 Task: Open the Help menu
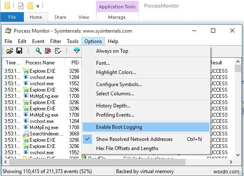[x=113, y=41]
